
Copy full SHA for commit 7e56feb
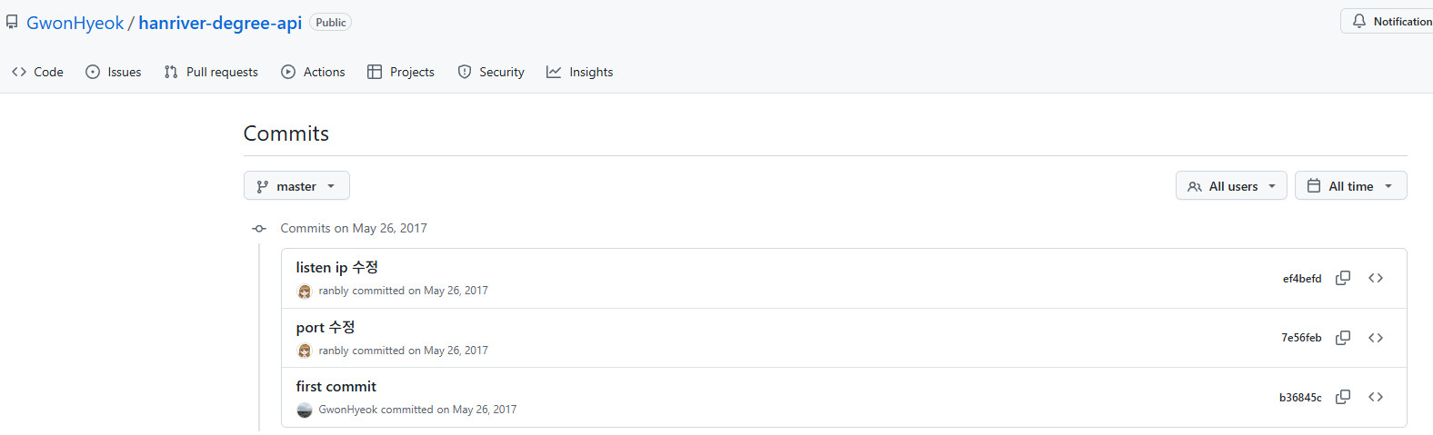point(1342,338)
